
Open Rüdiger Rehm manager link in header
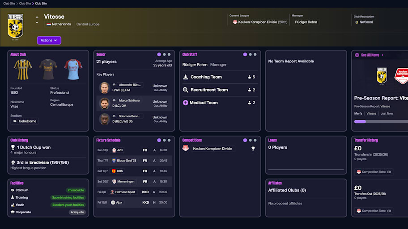tap(306, 22)
